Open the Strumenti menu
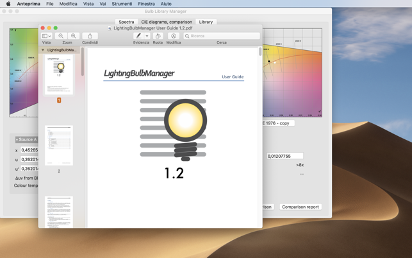Viewport: 412px width, 258px height. (122, 4)
